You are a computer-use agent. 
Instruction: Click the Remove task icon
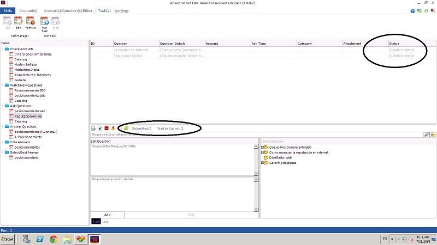click(31, 22)
